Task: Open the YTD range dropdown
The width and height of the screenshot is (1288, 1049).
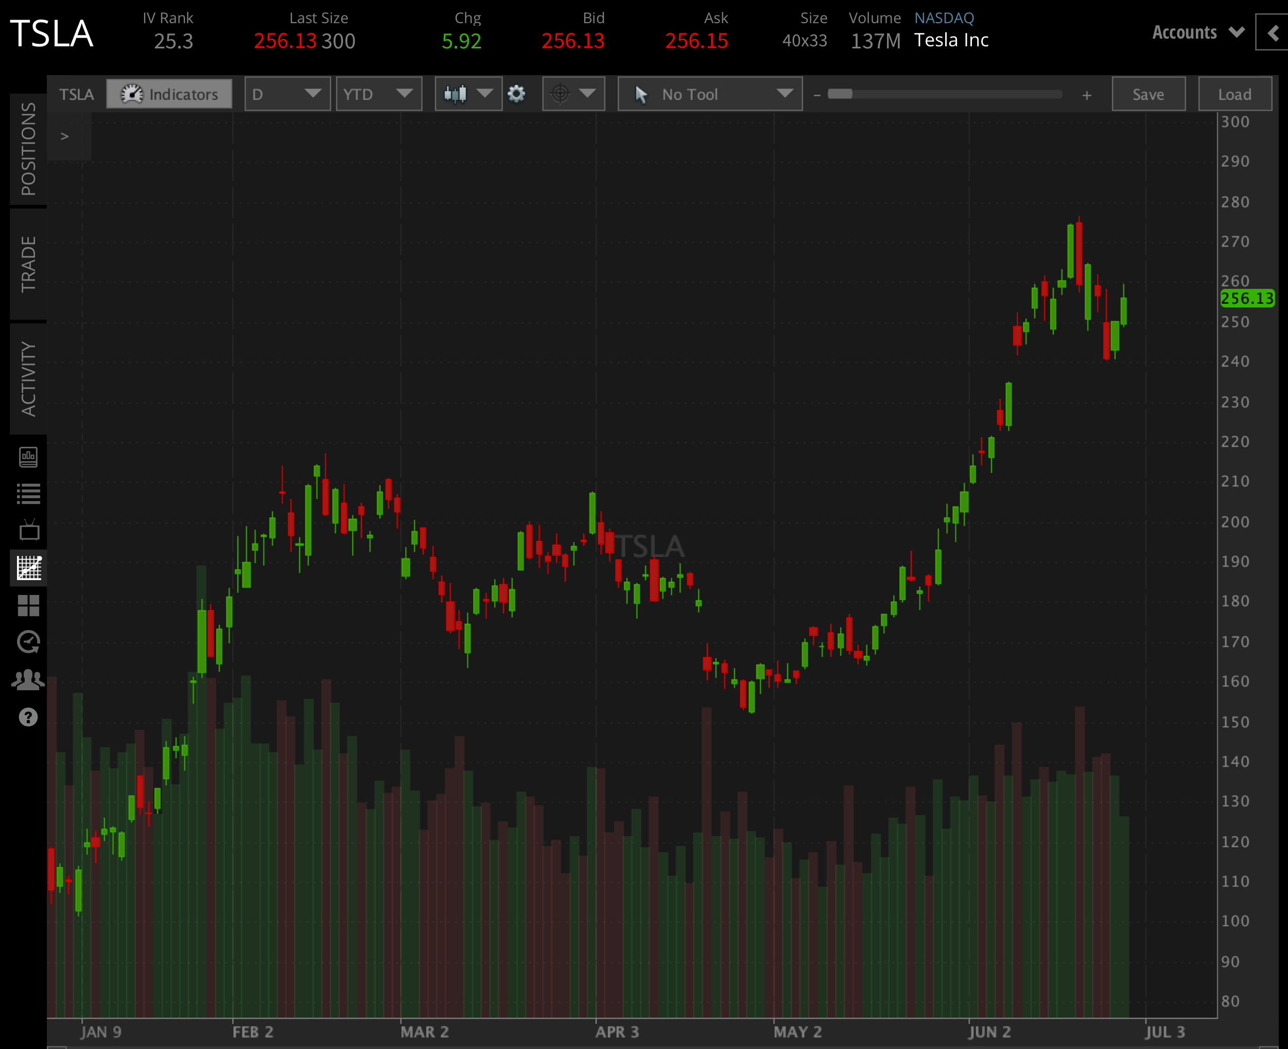Action: 379,94
